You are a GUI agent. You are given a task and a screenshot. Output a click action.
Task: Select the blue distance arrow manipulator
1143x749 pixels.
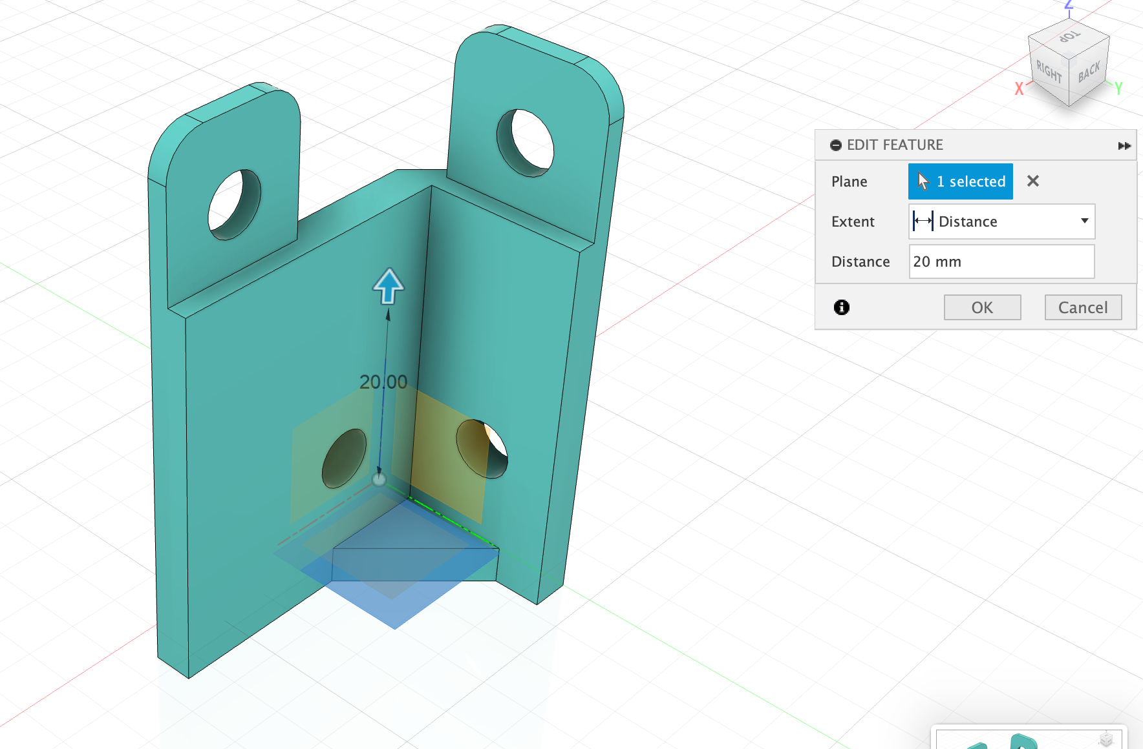coord(389,287)
